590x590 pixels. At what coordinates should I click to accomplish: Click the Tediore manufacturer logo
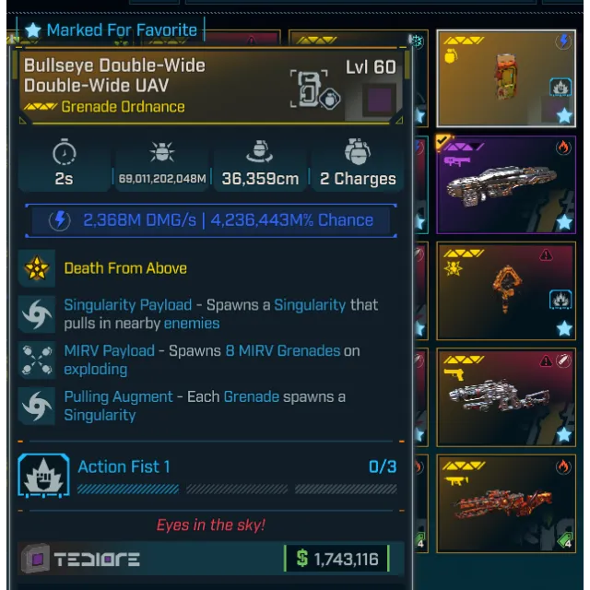tap(80, 560)
